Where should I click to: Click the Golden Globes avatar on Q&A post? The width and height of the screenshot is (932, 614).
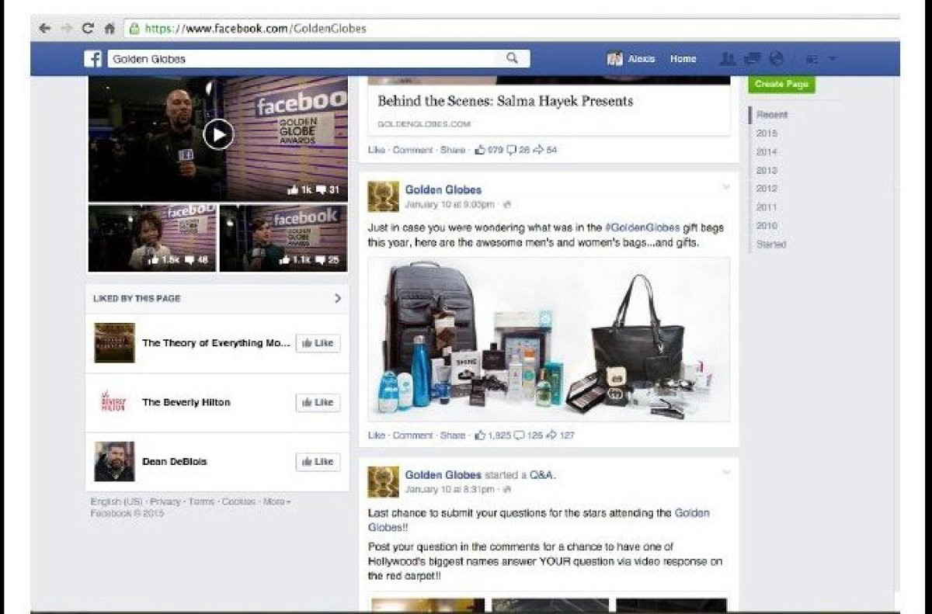coord(383,481)
